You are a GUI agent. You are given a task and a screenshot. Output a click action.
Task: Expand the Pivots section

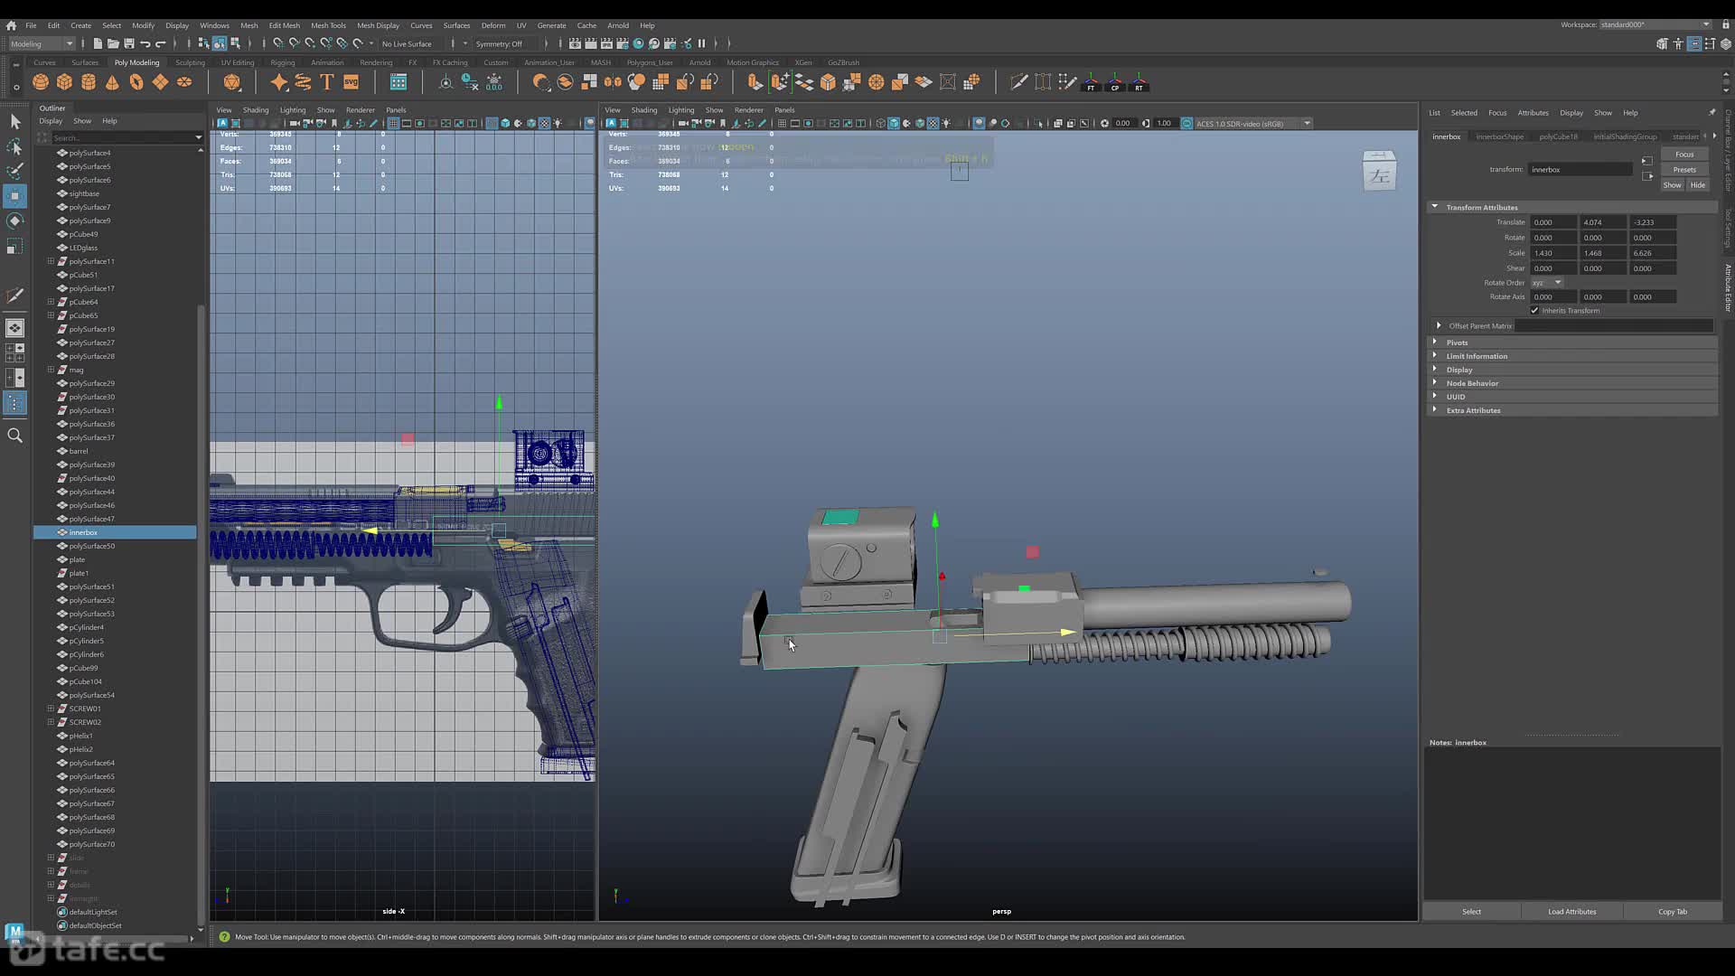click(1435, 343)
